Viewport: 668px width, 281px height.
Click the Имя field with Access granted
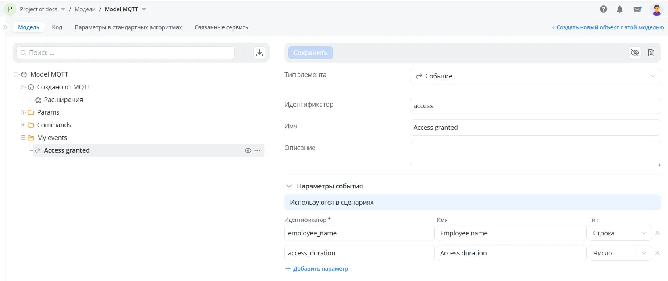tap(535, 128)
